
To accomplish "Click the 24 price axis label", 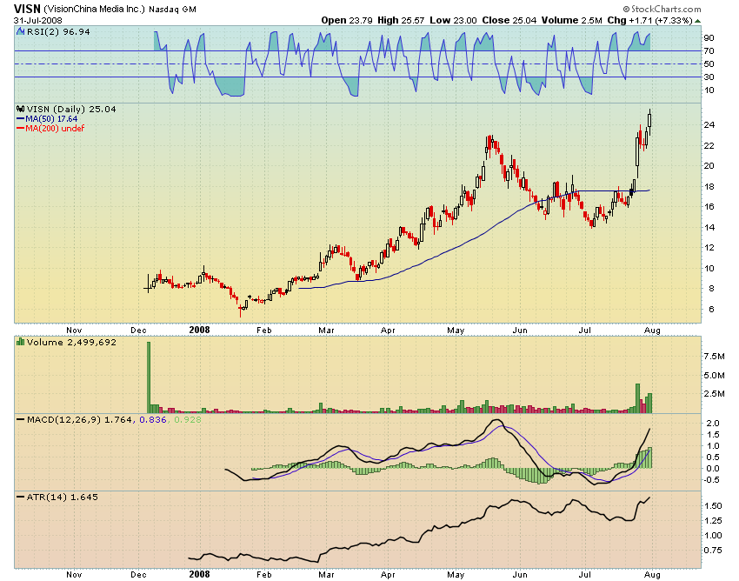I will [x=709, y=125].
